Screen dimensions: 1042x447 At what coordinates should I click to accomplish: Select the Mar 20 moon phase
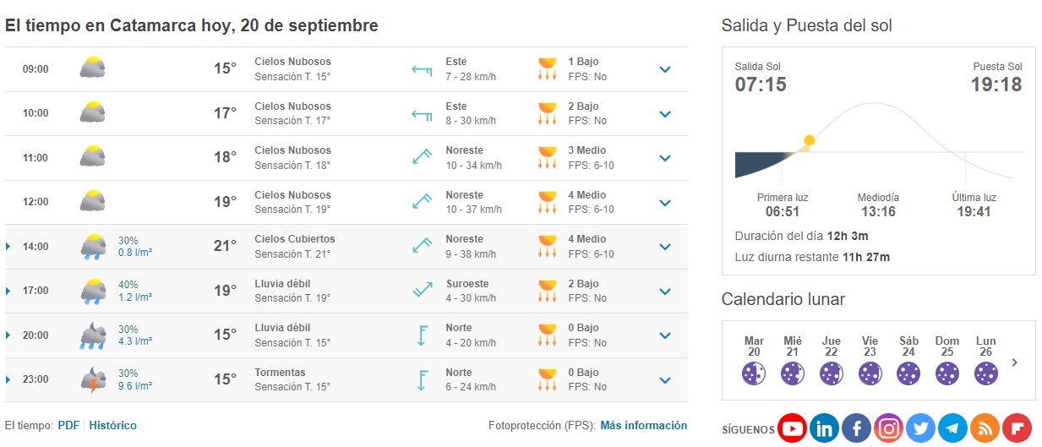pos(754,373)
